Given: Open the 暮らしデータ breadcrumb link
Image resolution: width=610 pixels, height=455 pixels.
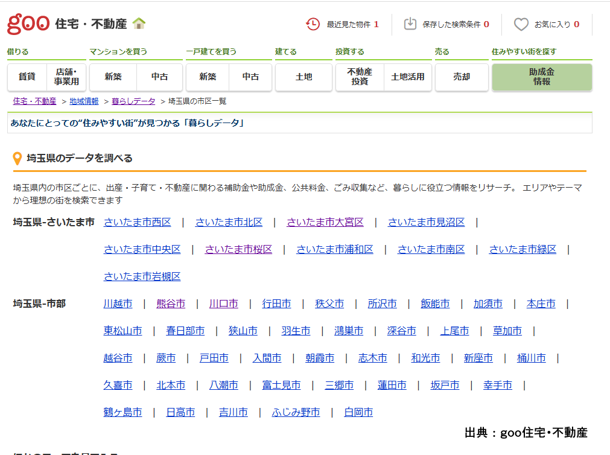Looking at the screenshot, I should [x=133, y=101].
